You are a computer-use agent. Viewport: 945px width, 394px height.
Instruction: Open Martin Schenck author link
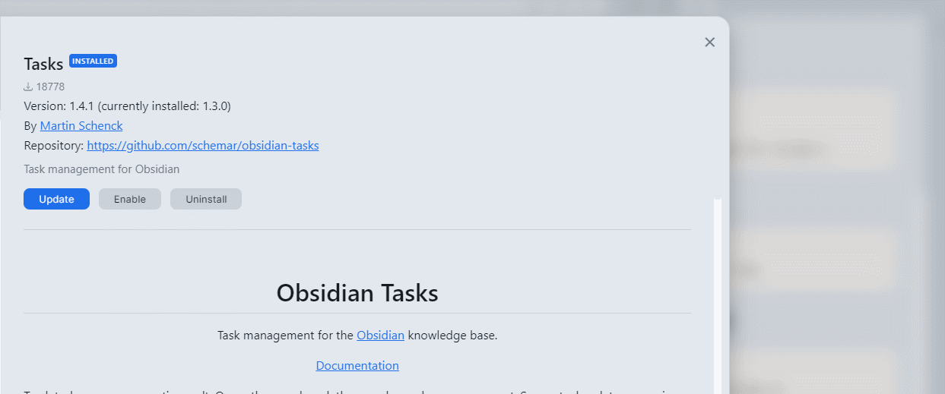pos(81,126)
